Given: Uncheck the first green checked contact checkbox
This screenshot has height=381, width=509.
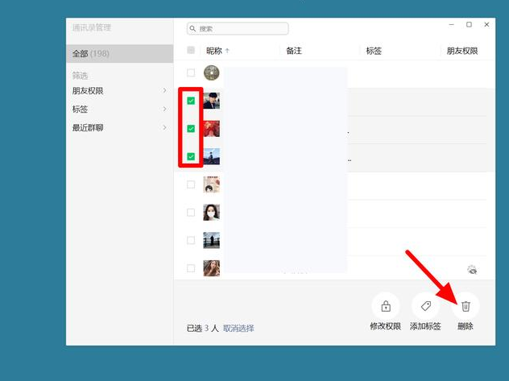Looking at the screenshot, I should point(191,101).
